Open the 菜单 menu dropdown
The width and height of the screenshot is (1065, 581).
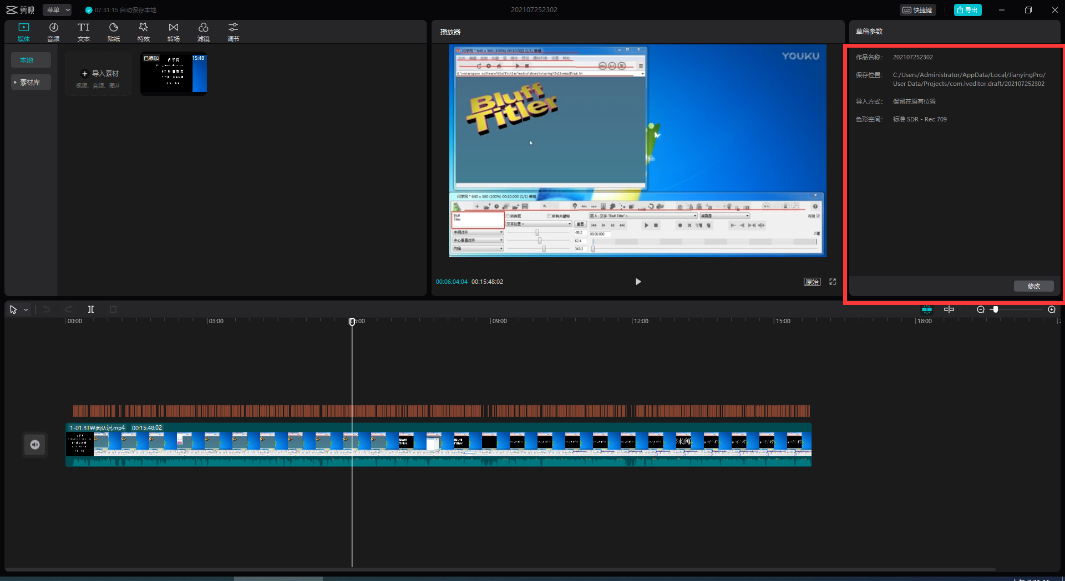point(58,10)
